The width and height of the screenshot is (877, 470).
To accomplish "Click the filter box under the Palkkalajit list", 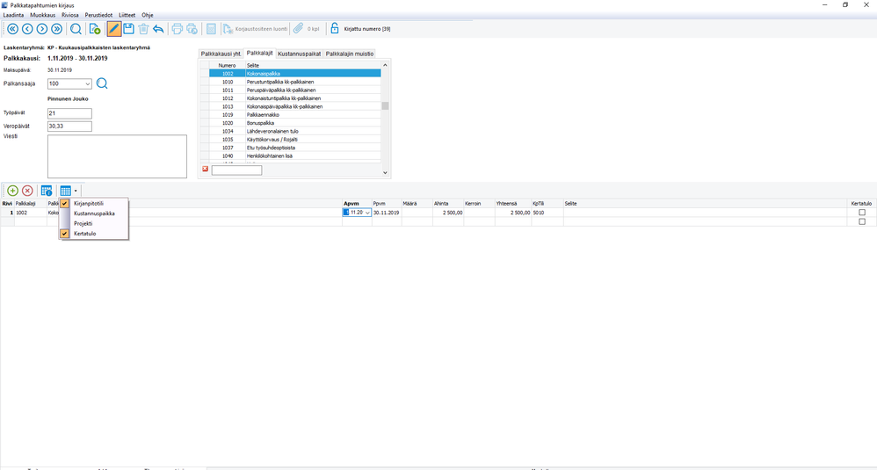I will click(236, 170).
